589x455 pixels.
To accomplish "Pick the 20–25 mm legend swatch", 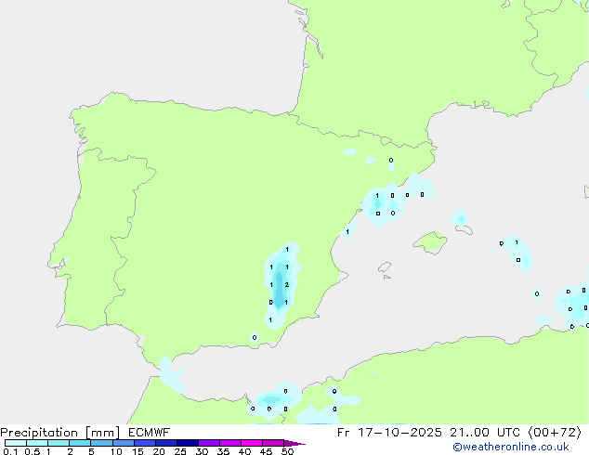I will coord(166,443).
